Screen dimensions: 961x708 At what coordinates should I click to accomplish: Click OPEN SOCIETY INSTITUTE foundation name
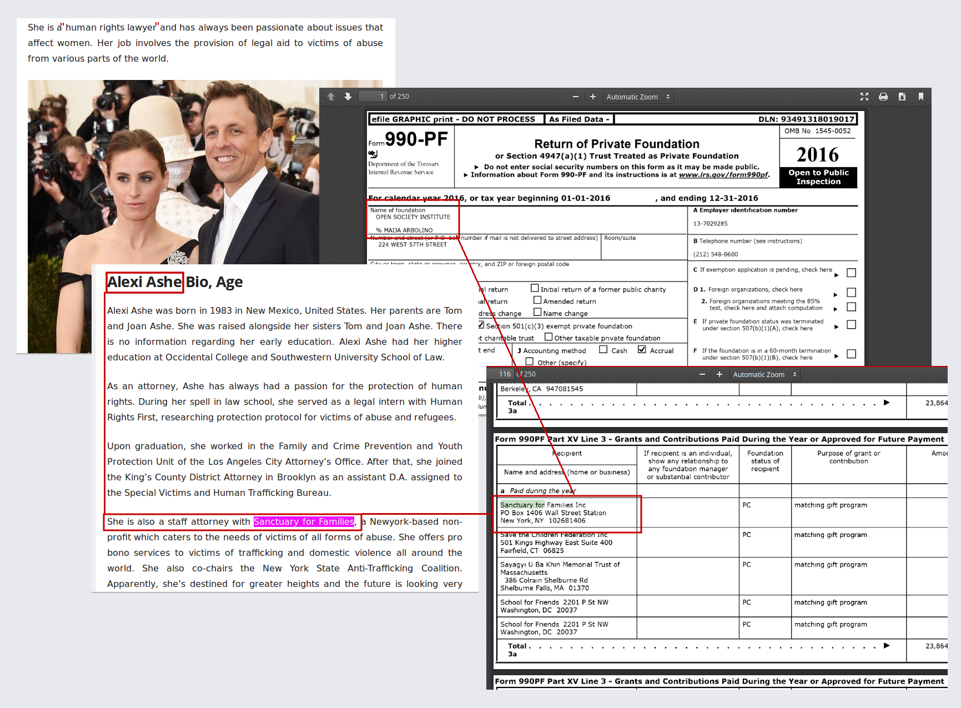(413, 217)
